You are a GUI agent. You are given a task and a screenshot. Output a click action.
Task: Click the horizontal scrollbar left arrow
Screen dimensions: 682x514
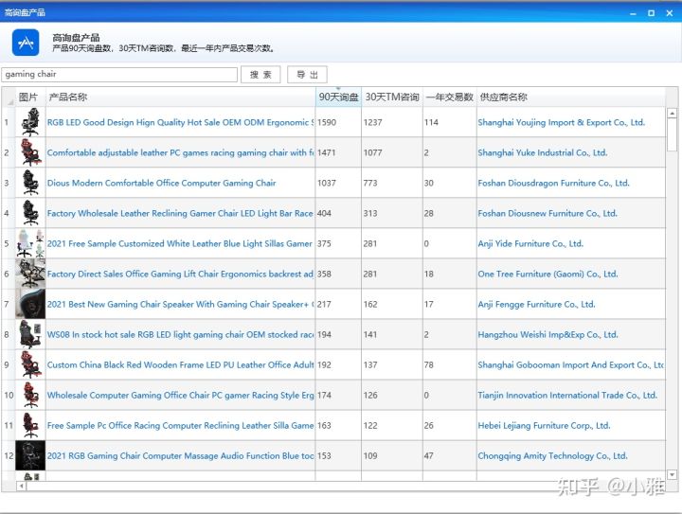click(x=21, y=487)
